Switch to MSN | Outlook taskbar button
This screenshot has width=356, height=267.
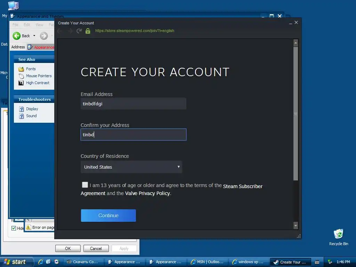(x=207, y=262)
